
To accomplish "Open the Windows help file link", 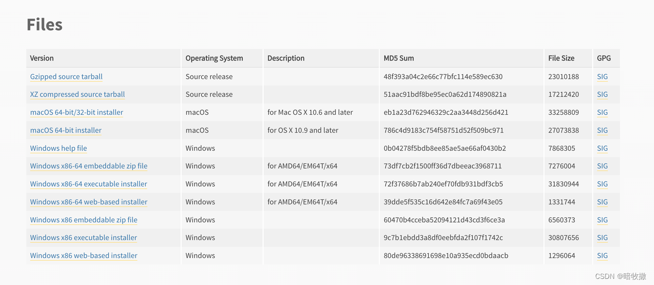I will pyautogui.click(x=58, y=148).
